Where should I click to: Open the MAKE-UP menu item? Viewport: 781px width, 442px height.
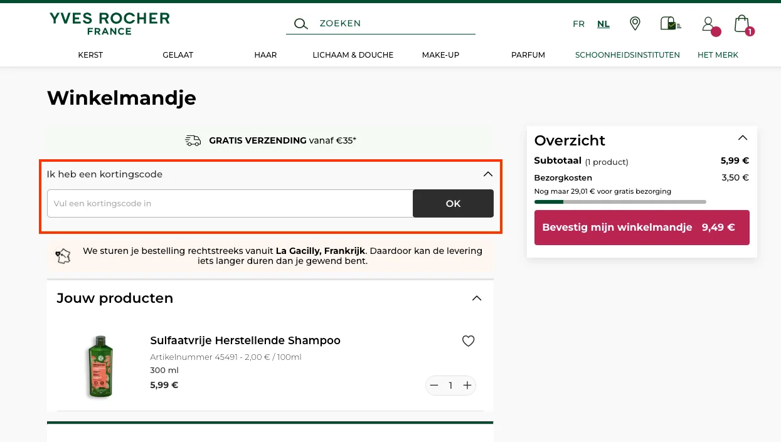(x=440, y=55)
